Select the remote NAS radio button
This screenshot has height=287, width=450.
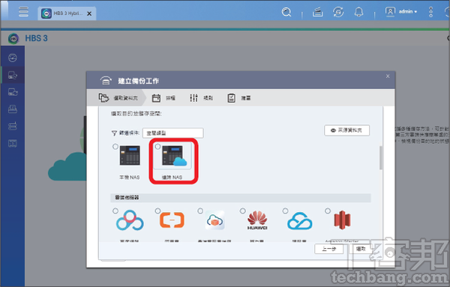[x=157, y=147]
